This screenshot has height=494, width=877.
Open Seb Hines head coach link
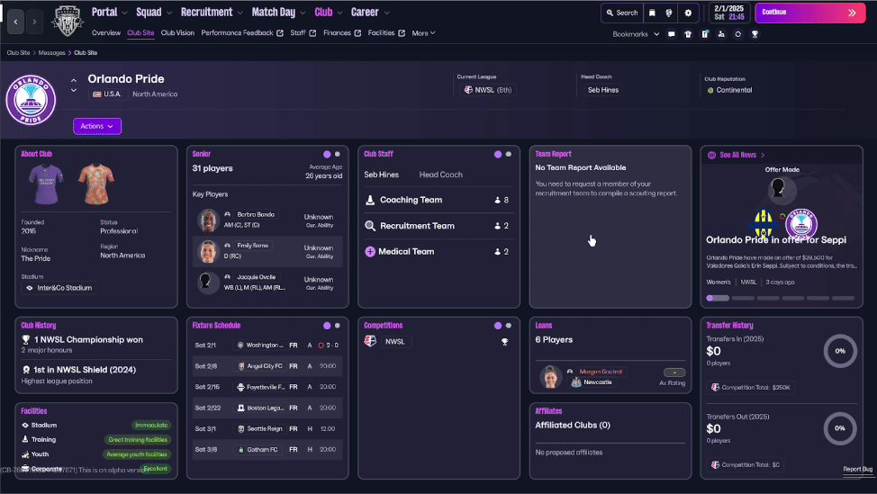point(603,90)
